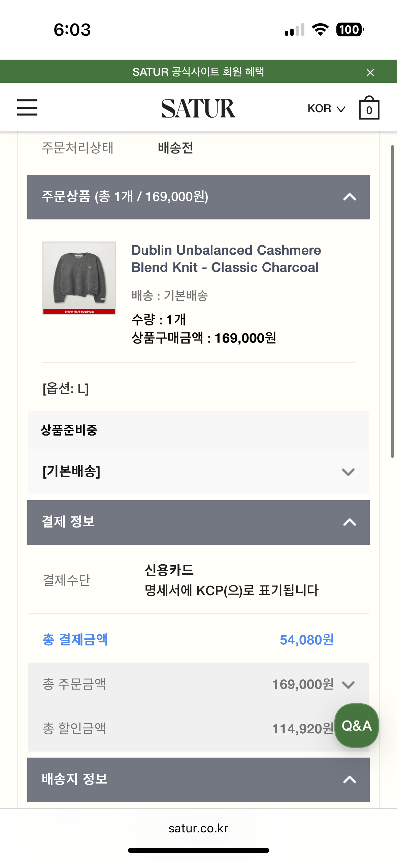
Task: Collapse the 주문상품 section
Action: coord(350,197)
